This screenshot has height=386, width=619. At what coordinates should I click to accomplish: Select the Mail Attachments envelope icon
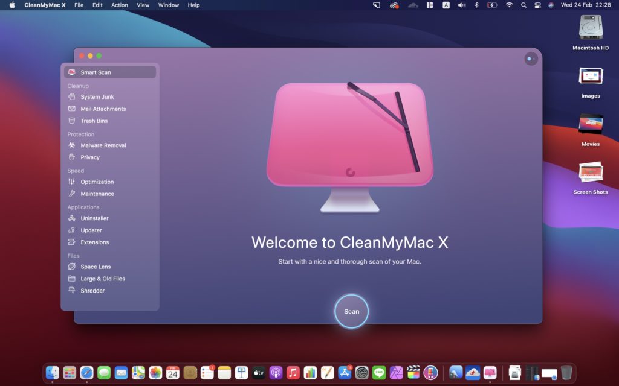tap(72, 109)
